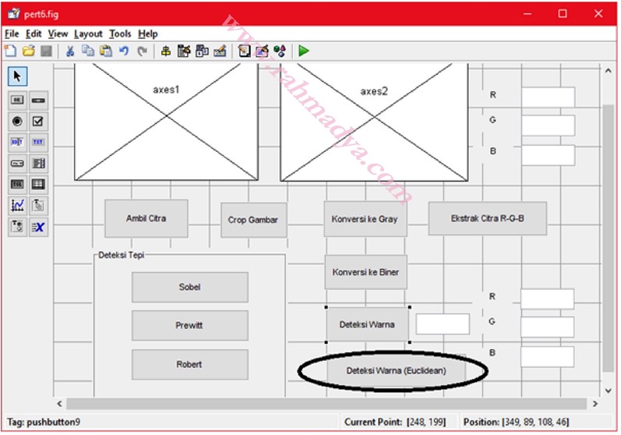Select the Radio Button palette tool
This screenshot has width=621, height=435.
[17, 122]
